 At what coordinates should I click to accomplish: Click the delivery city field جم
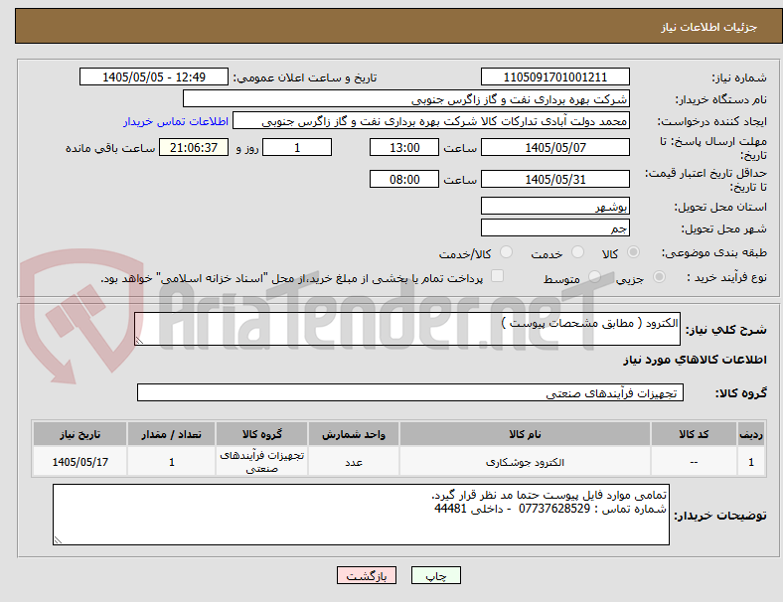click(x=554, y=228)
